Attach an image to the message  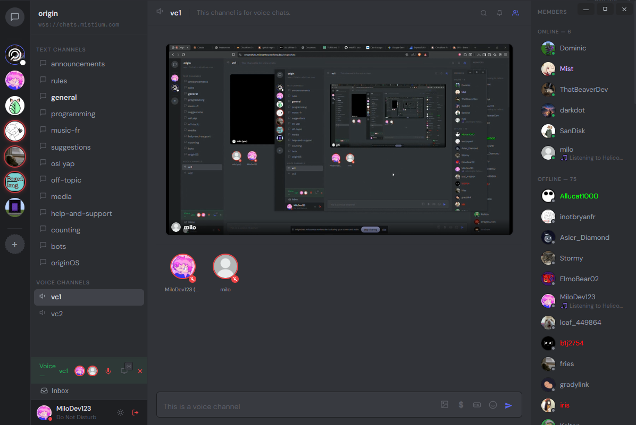[445, 405]
